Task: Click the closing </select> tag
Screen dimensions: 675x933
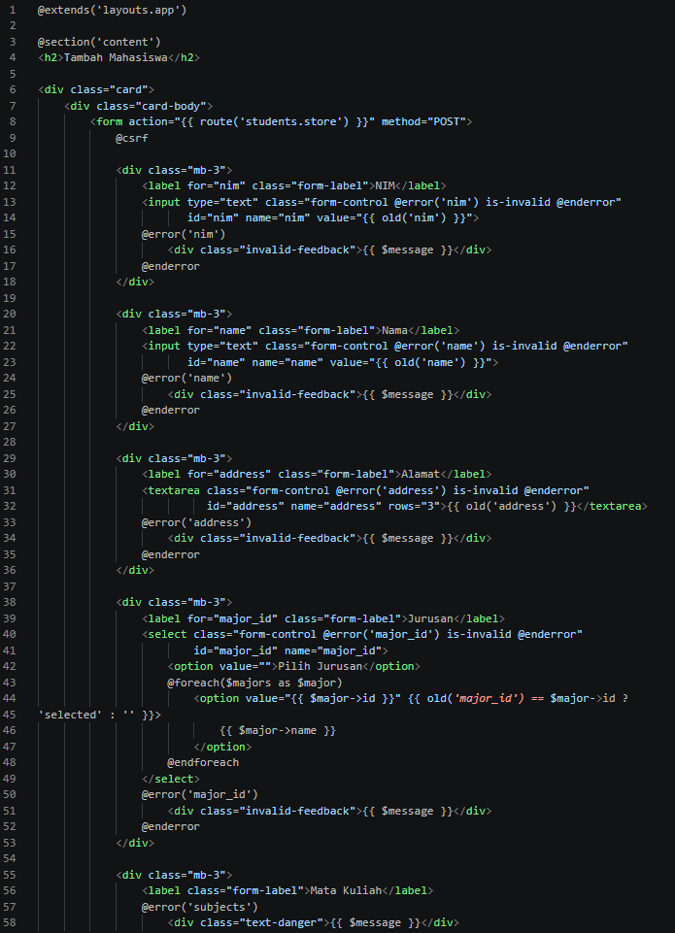Action: [171, 779]
